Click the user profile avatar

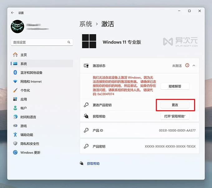coord(17,26)
